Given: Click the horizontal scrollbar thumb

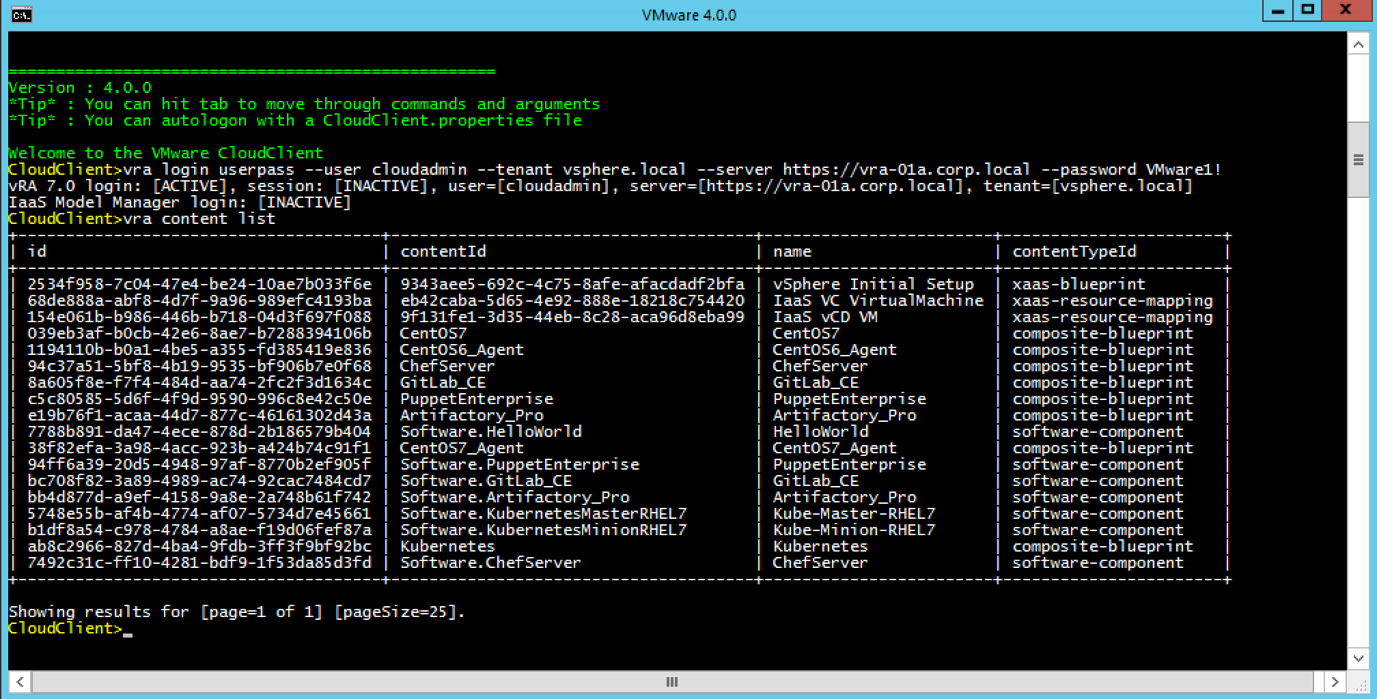Looking at the screenshot, I should coord(672,681).
